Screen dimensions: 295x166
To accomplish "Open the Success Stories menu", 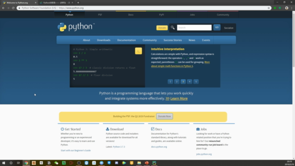I will [172, 40].
